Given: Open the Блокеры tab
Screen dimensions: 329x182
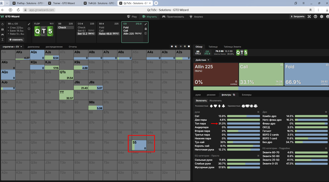Looking at the screenshot, I should coord(246,95).
